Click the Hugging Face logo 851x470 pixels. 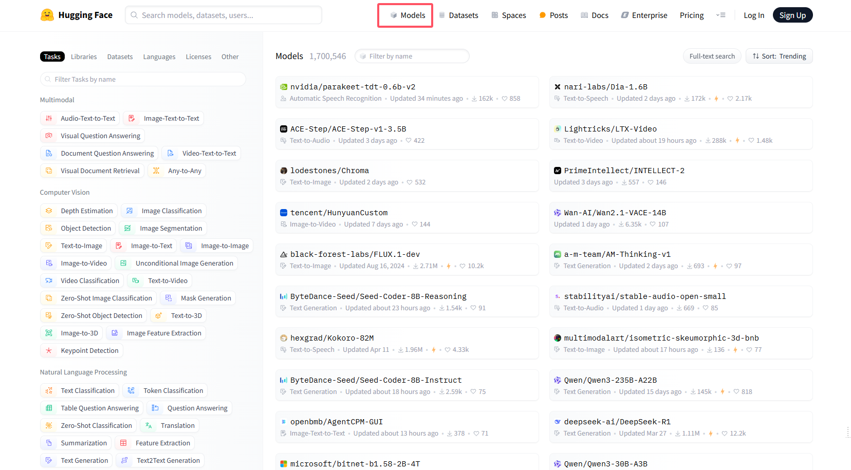pos(76,15)
